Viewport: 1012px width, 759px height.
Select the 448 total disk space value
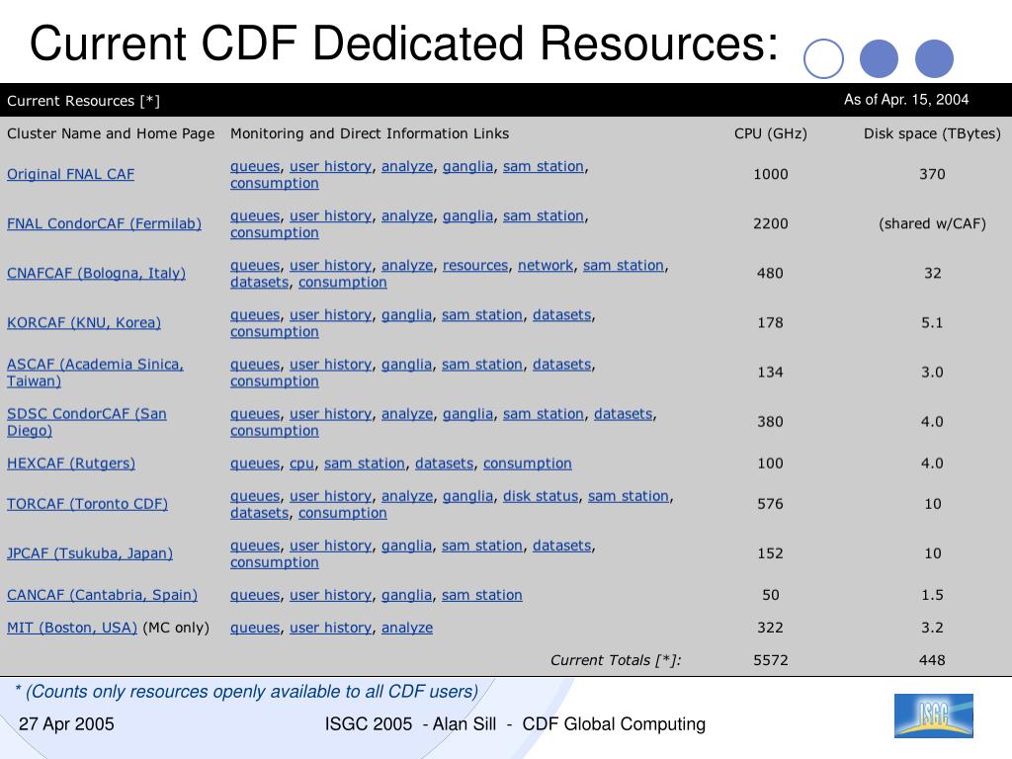932,660
